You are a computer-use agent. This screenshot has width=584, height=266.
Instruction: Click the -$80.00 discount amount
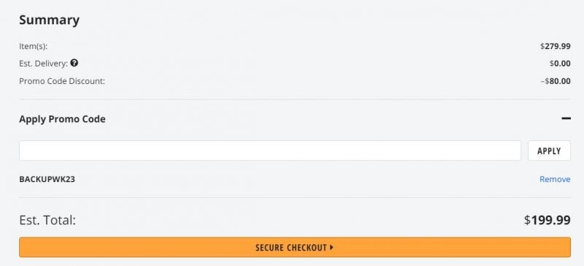tap(556, 81)
